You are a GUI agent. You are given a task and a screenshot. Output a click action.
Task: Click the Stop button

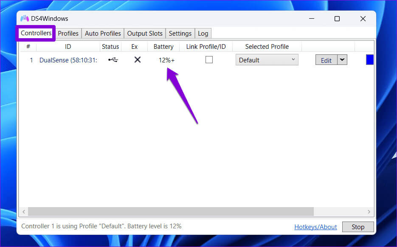point(358,227)
